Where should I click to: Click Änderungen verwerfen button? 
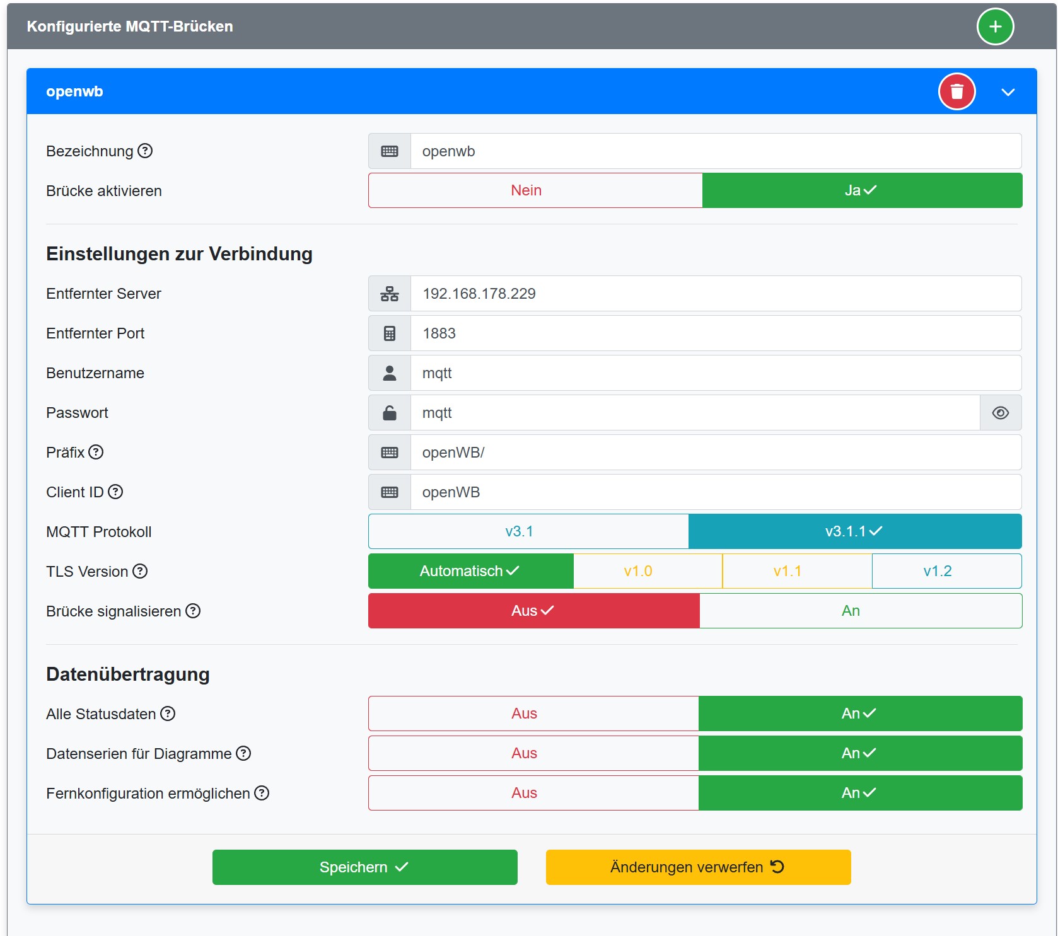click(x=698, y=867)
